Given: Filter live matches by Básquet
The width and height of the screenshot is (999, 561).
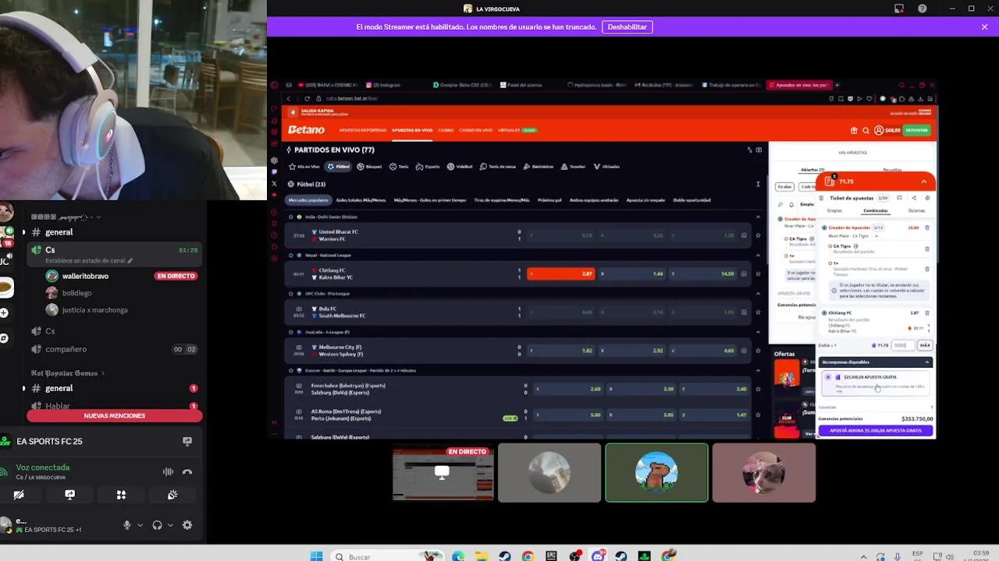Looking at the screenshot, I should pos(369,166).
